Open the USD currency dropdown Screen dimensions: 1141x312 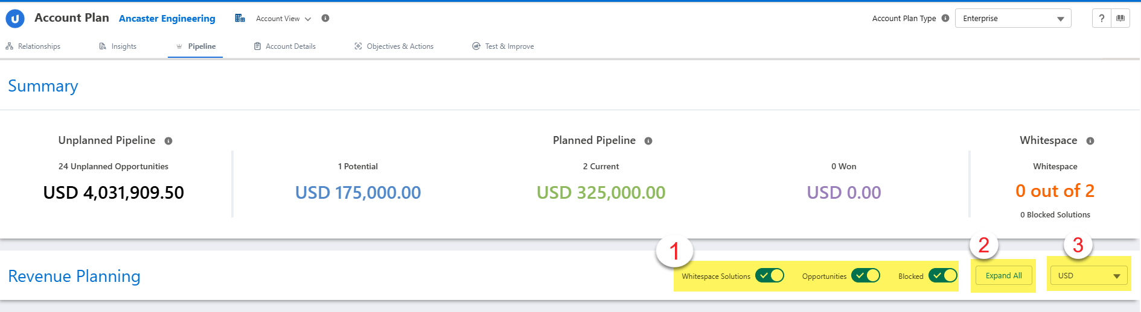pyautogui.click(x=1088, y=276)
